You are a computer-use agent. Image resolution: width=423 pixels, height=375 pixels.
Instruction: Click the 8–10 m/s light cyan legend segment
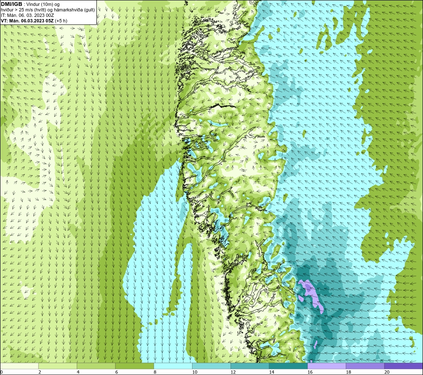point(173,366)
